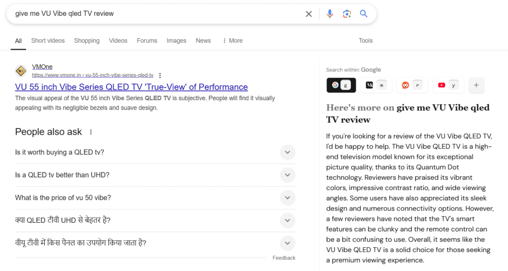This screenshot has width=508, height=271.
Task: Submit search with the magnifying glass icon
Action: tap(364, 13)
